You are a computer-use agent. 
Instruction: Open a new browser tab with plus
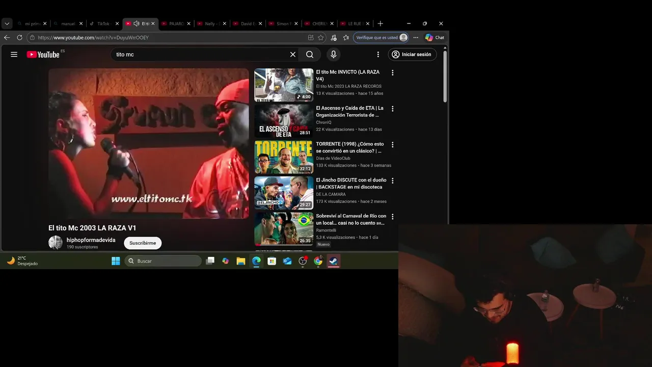pos(380,23)
